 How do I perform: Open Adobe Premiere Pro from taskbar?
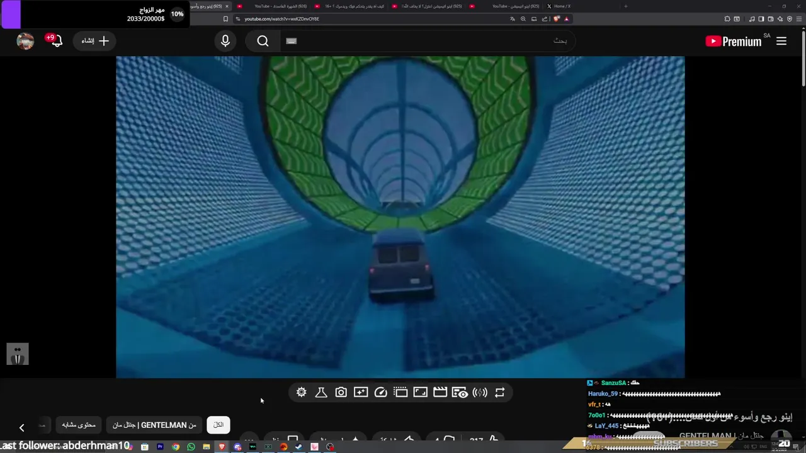pos(160,447)
